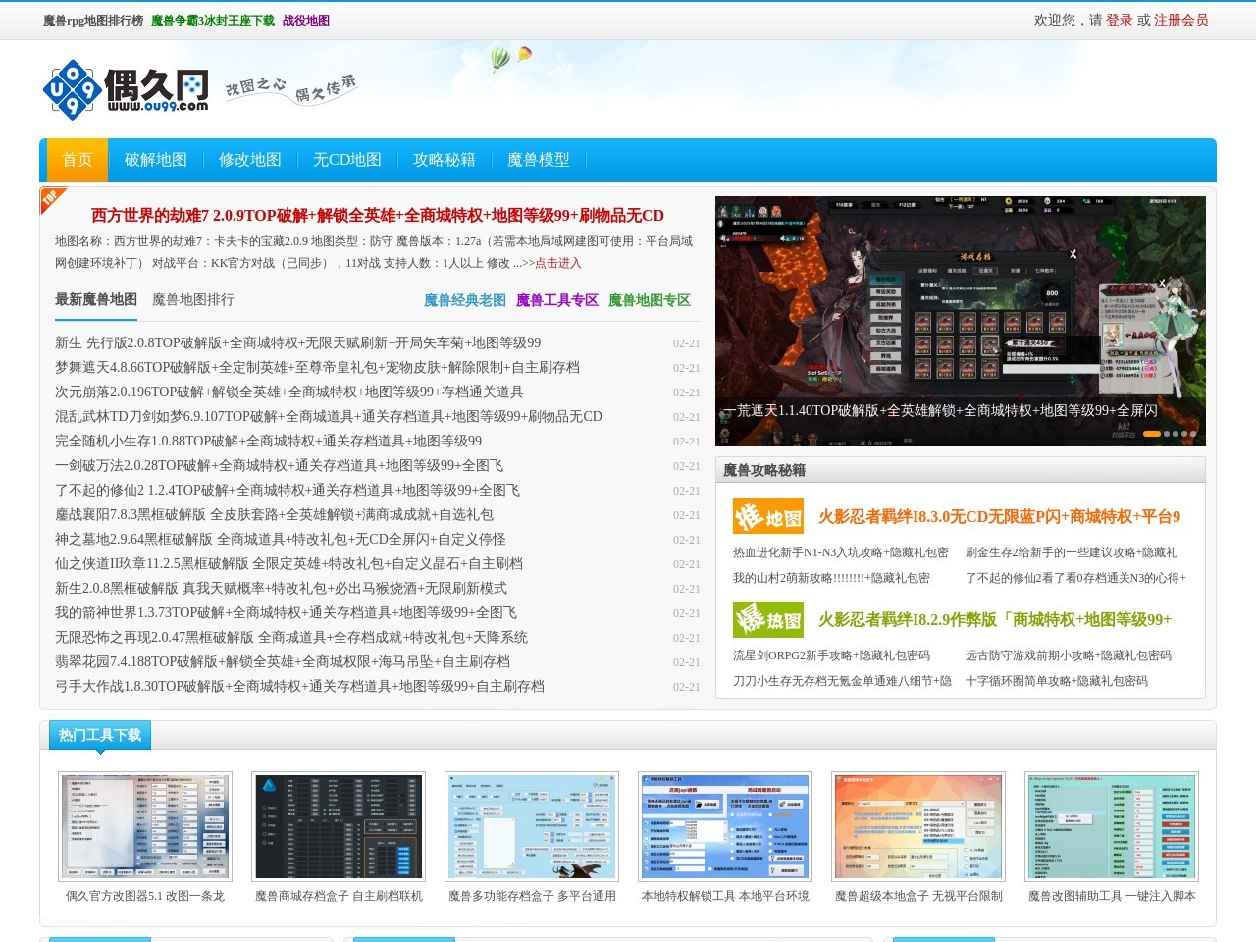The height and width of the screenshot is (942, 1256).
Task: Open 了不起的修仙2看了看0存档 link
Action: 1075,578
